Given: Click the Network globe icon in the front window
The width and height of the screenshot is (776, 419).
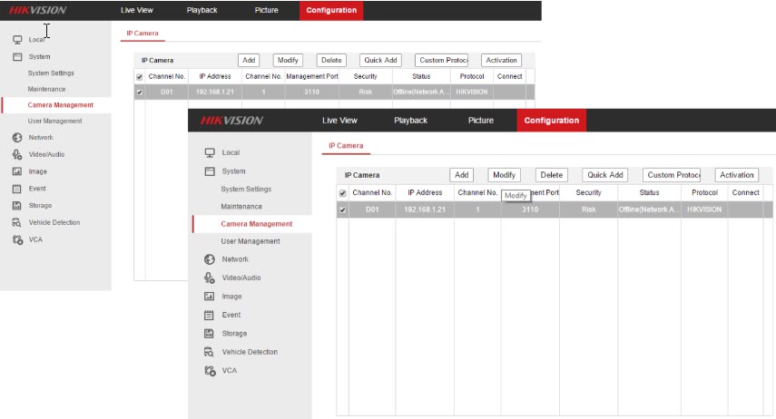Looking at the screenshot, I should (209, 259).
